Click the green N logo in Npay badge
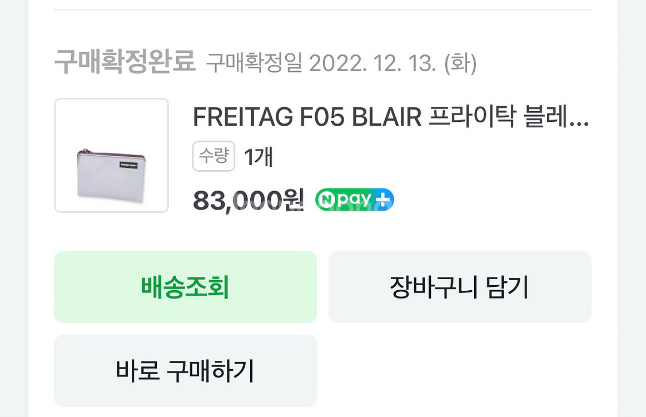This screenshot has height=417, width=646. click(x=327, y=200)
